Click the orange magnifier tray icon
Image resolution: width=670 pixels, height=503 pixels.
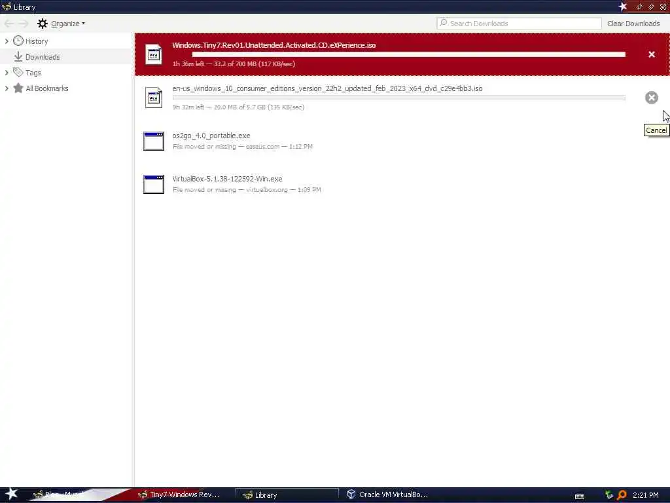[x=622, y=495]
